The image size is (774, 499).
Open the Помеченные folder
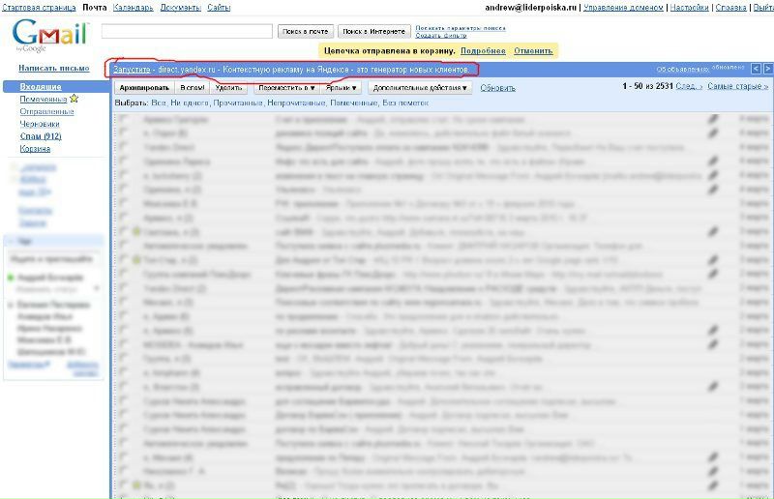(x=43, y=99)
